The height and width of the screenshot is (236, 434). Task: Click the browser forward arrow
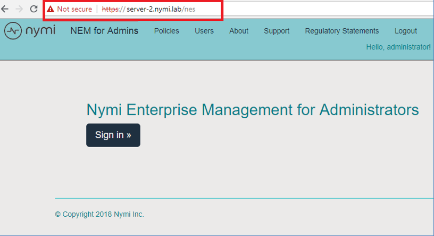[19, 9]
